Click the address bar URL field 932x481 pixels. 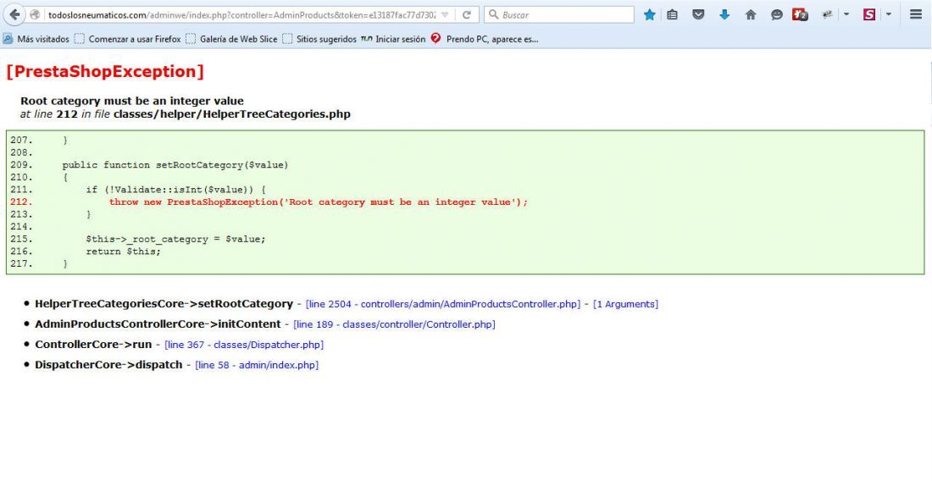[x=242, y=15]
